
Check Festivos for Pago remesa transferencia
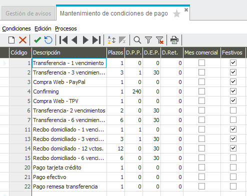pos(233,186)
